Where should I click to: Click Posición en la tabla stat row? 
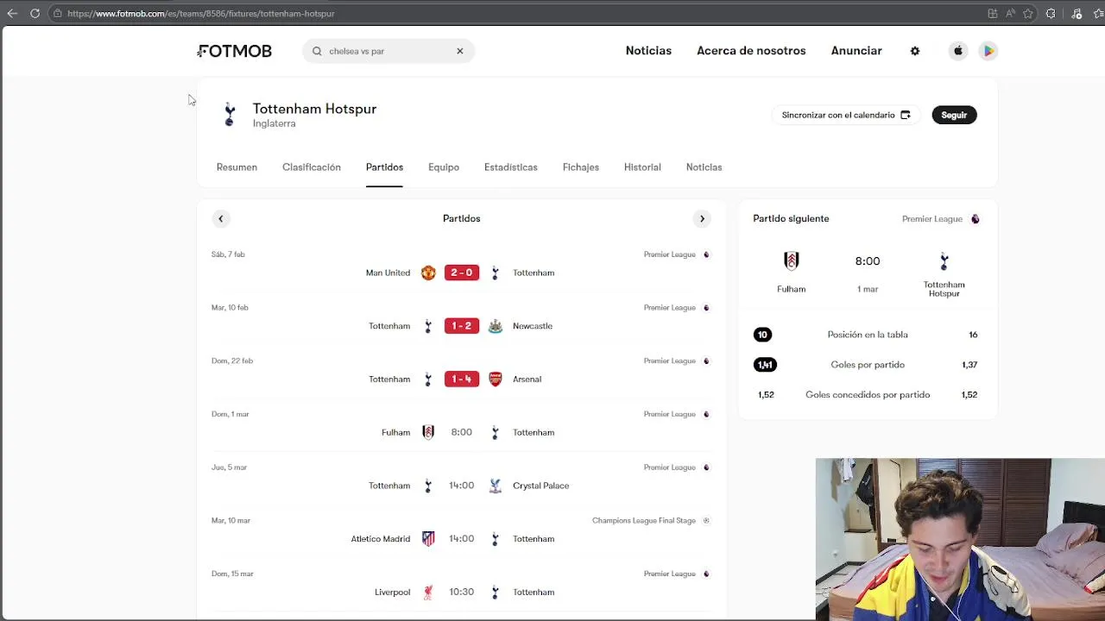click(x=868, y=335)
